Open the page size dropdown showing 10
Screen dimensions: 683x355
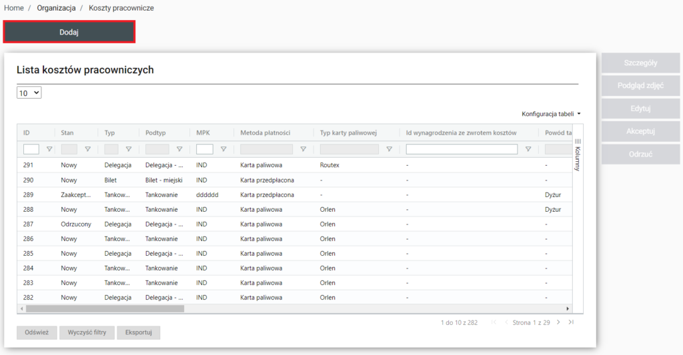(29, 93)
